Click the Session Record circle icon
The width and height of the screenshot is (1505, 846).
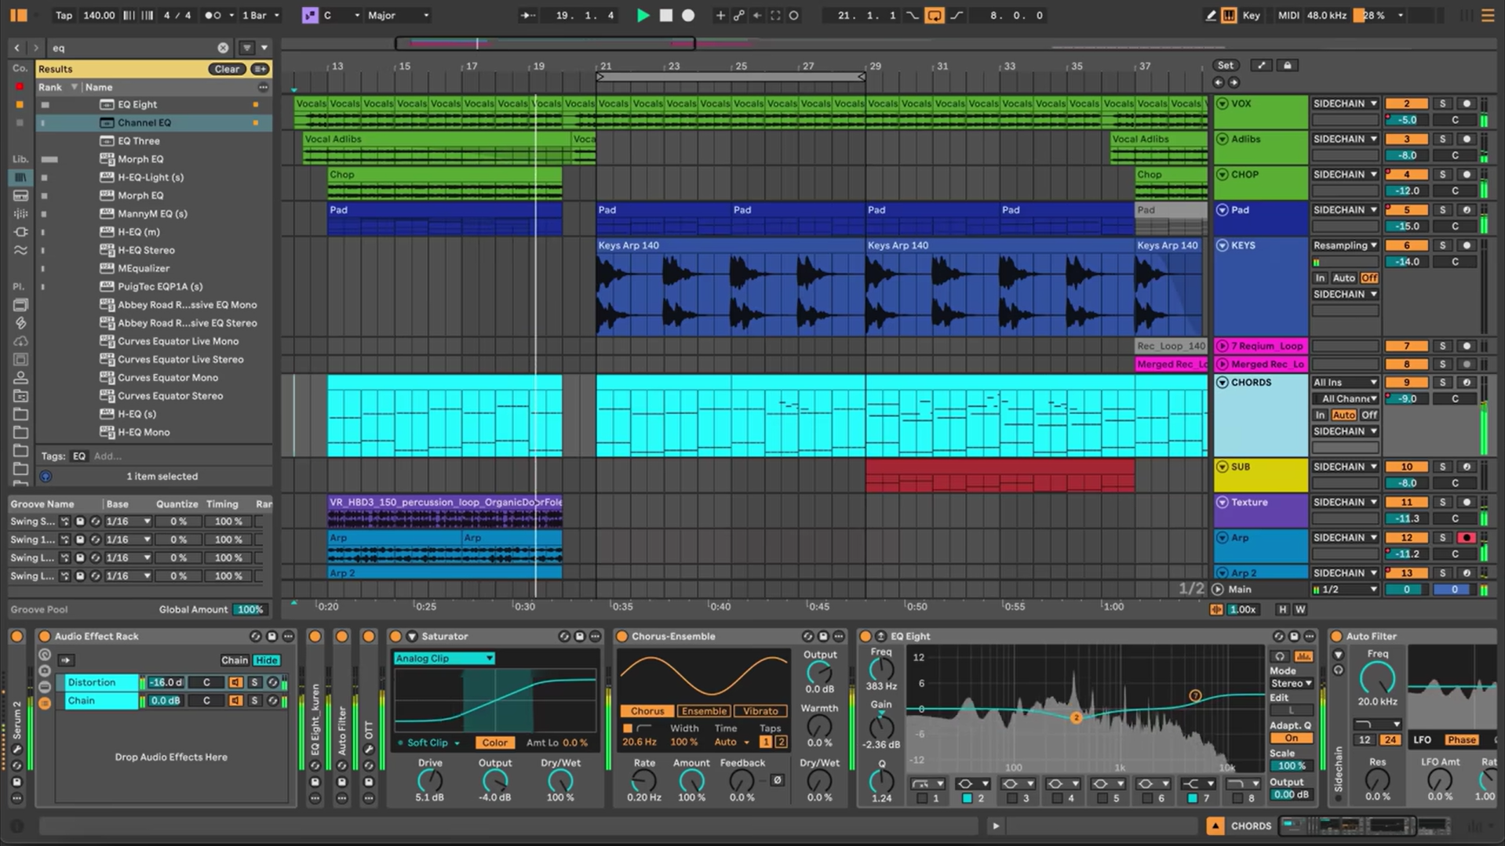point(793,15)
